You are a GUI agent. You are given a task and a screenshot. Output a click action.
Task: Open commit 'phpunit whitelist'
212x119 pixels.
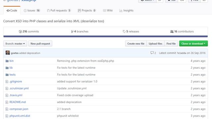click(68, 116)
